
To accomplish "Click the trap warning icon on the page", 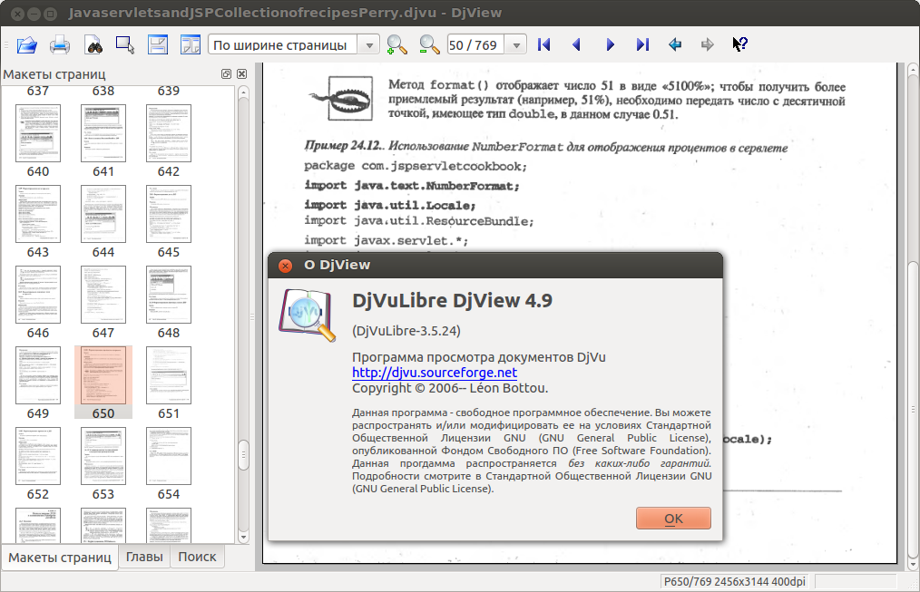I will point(343,98).
